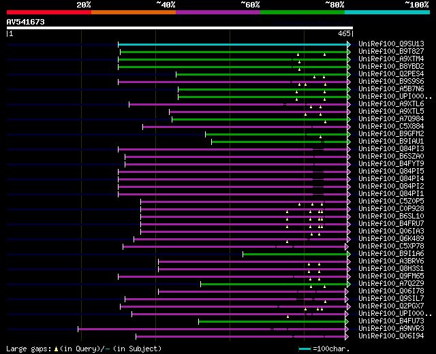Viewport: 436px width, 354px height.
Task: Select the UniRef100_B4FRU7 label
Action: point(391,224)
